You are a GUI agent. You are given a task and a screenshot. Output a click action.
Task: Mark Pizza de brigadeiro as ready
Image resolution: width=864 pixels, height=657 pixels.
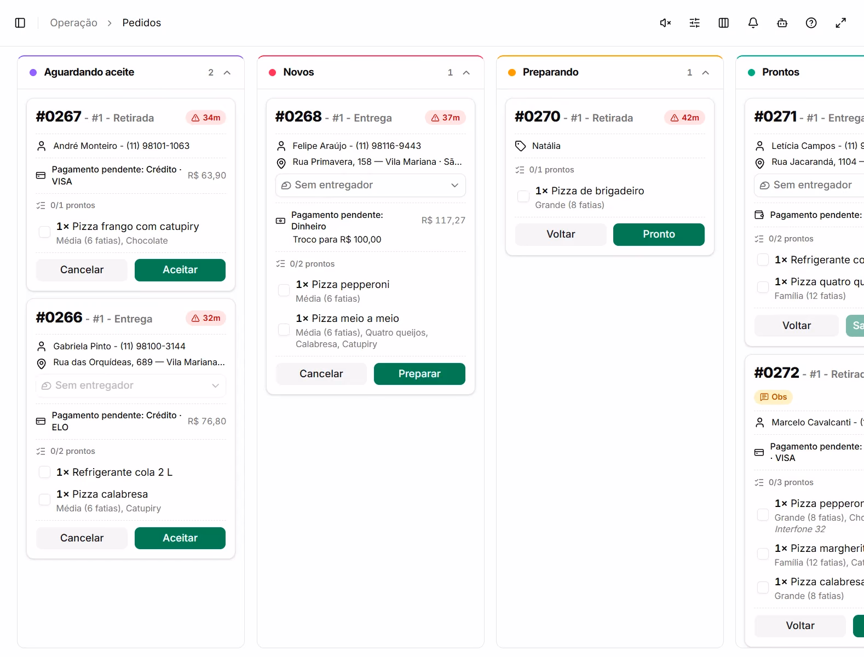pos(523,197)
